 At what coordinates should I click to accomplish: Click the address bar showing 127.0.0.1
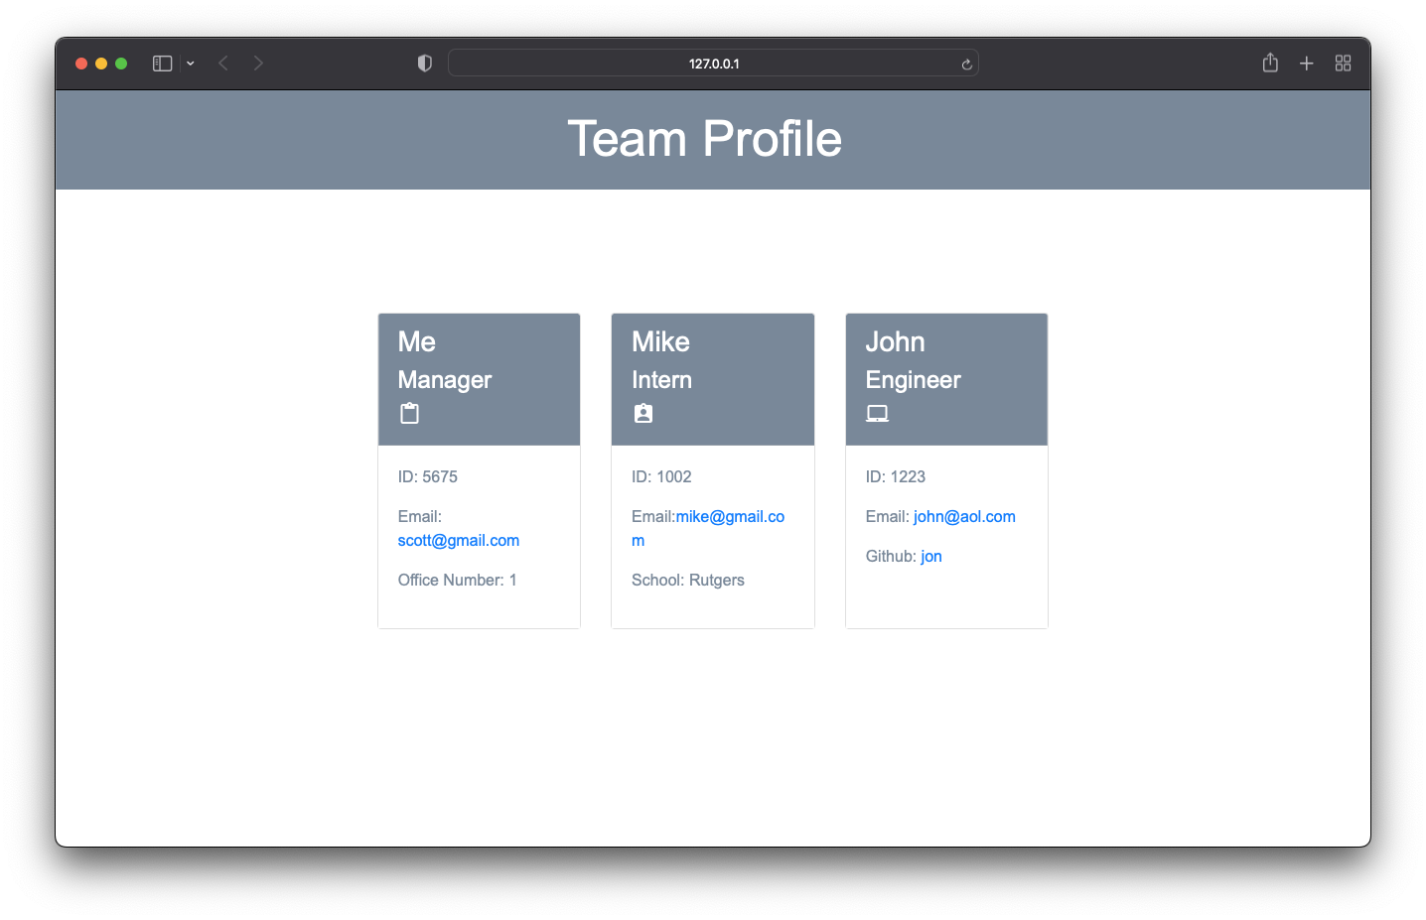point(713,63)
